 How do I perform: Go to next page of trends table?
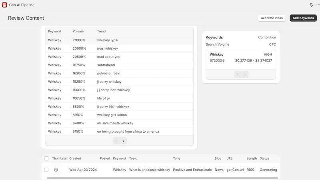(x=124, y=141)
